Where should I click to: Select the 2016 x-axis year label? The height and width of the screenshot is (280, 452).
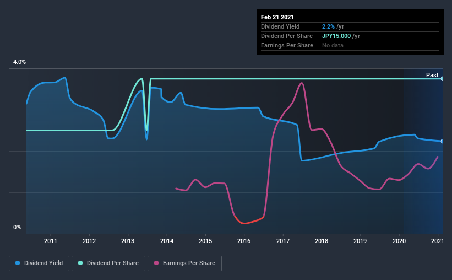point(244,241)
